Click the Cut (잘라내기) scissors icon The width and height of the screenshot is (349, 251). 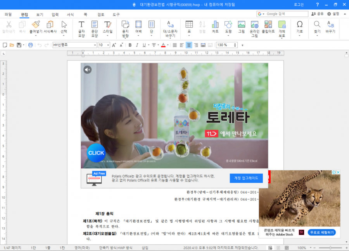pos(9,24)
